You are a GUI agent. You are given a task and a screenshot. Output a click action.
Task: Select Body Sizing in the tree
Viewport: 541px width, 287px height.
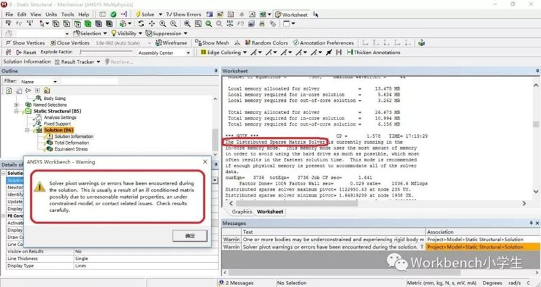tap(54, 98)
